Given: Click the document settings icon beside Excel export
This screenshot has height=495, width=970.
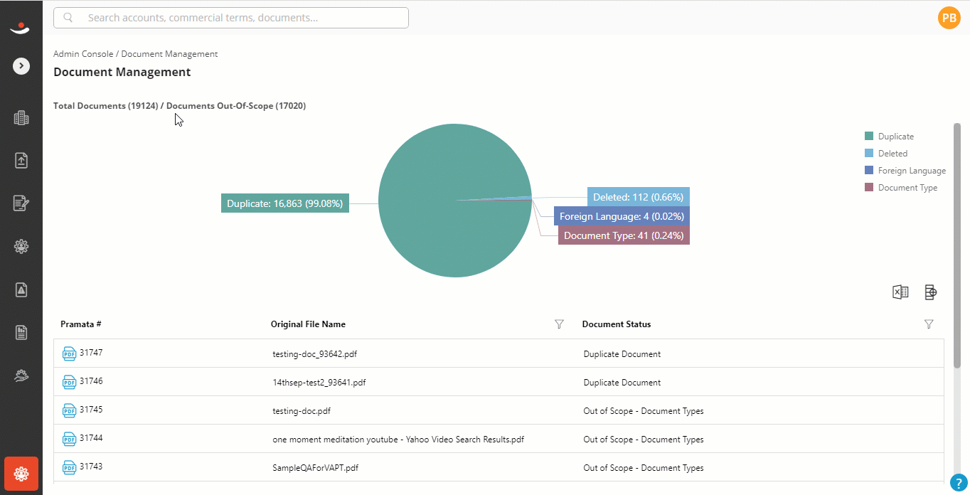Looking at the screenshot, I should point(930,292).
